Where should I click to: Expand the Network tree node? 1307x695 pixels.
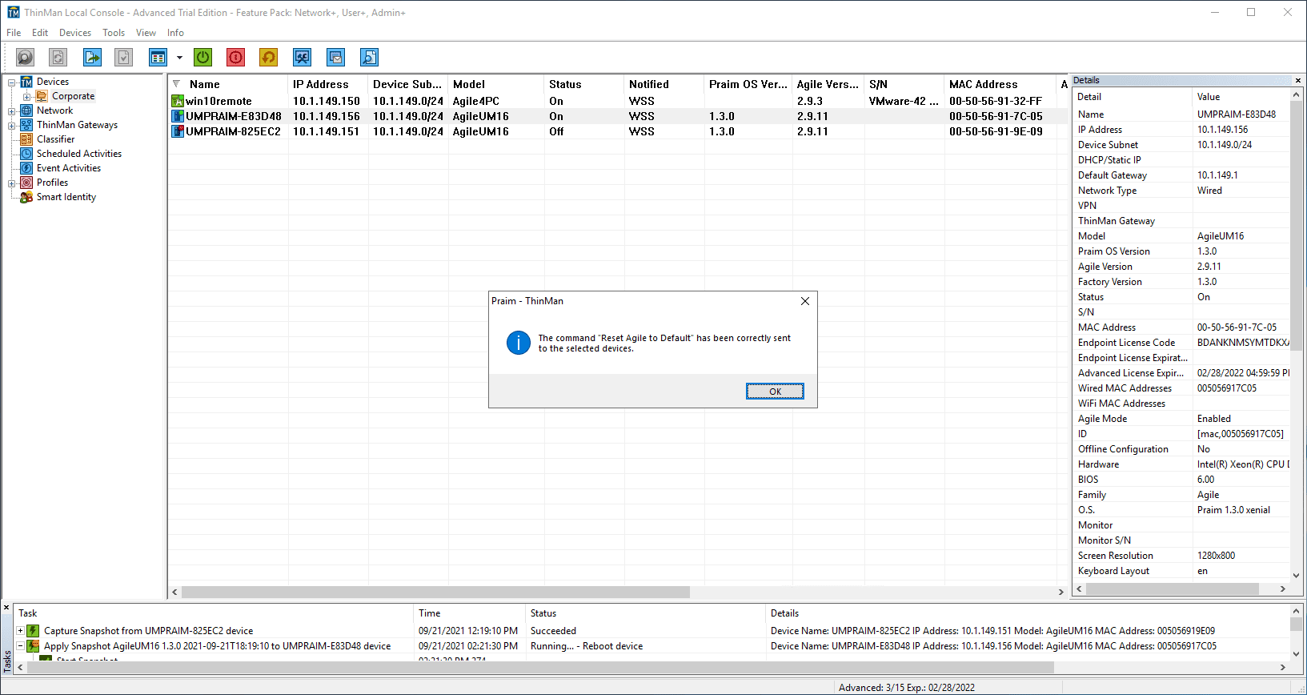pyautogui.click(x=11, y=110)
